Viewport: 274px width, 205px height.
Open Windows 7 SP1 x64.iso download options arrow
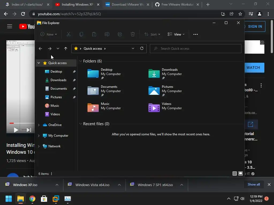point(182,185)
